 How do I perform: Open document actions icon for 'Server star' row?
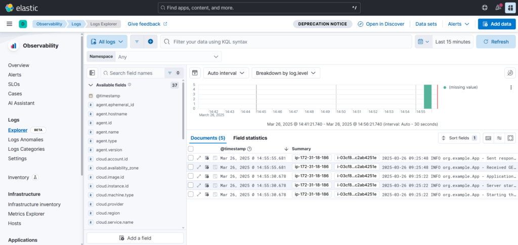tap(207, 185)
